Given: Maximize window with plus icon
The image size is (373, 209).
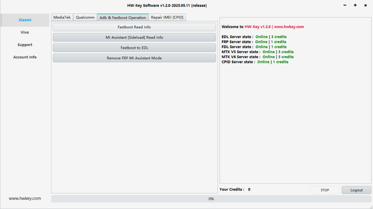Looking at the screenshot, I should [x=355, y=5].
